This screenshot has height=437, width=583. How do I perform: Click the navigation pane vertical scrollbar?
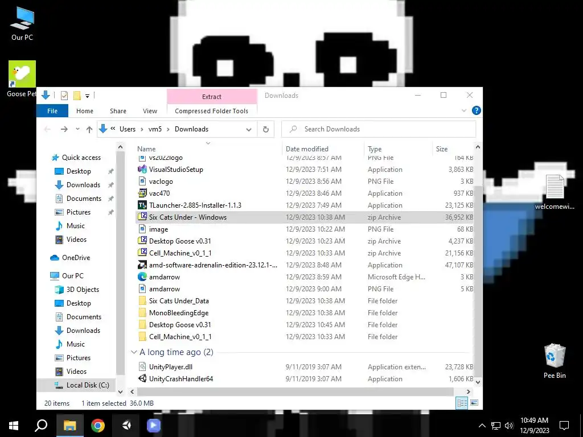click(120, 264)
